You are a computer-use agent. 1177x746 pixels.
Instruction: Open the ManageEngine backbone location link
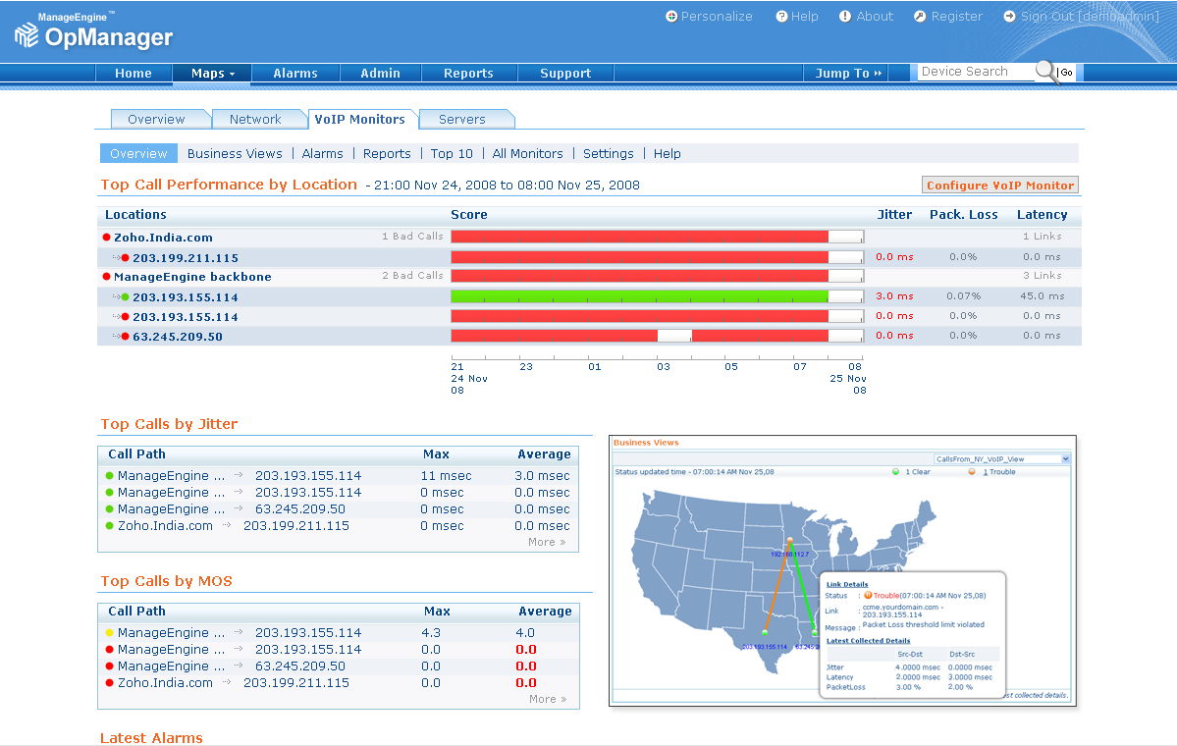pyautogui.click(x=193, y=276)
